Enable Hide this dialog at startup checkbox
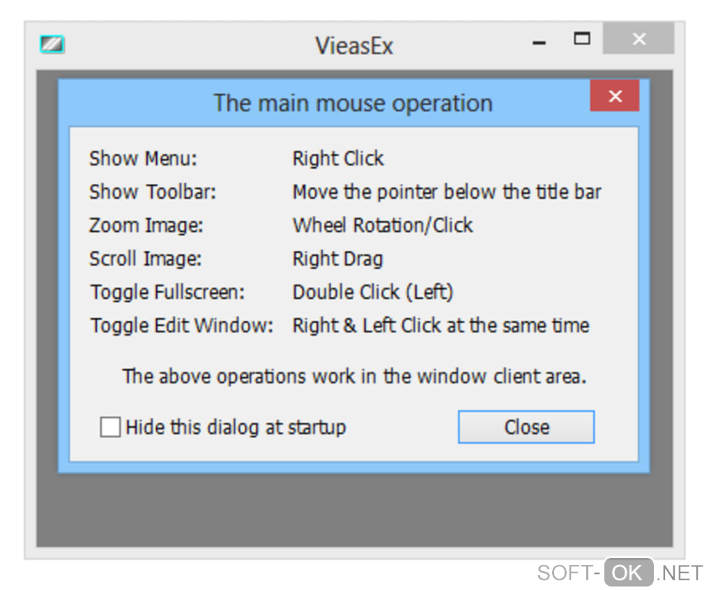Screen dimensions: 711x590 110,427
